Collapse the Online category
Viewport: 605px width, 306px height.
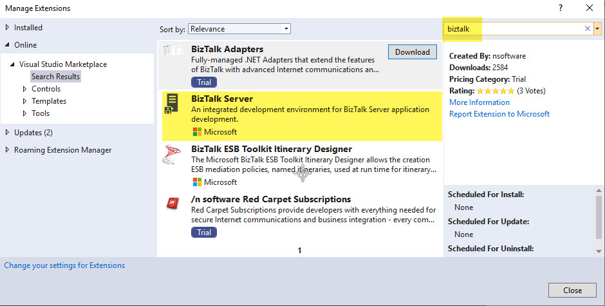[7, 45]
